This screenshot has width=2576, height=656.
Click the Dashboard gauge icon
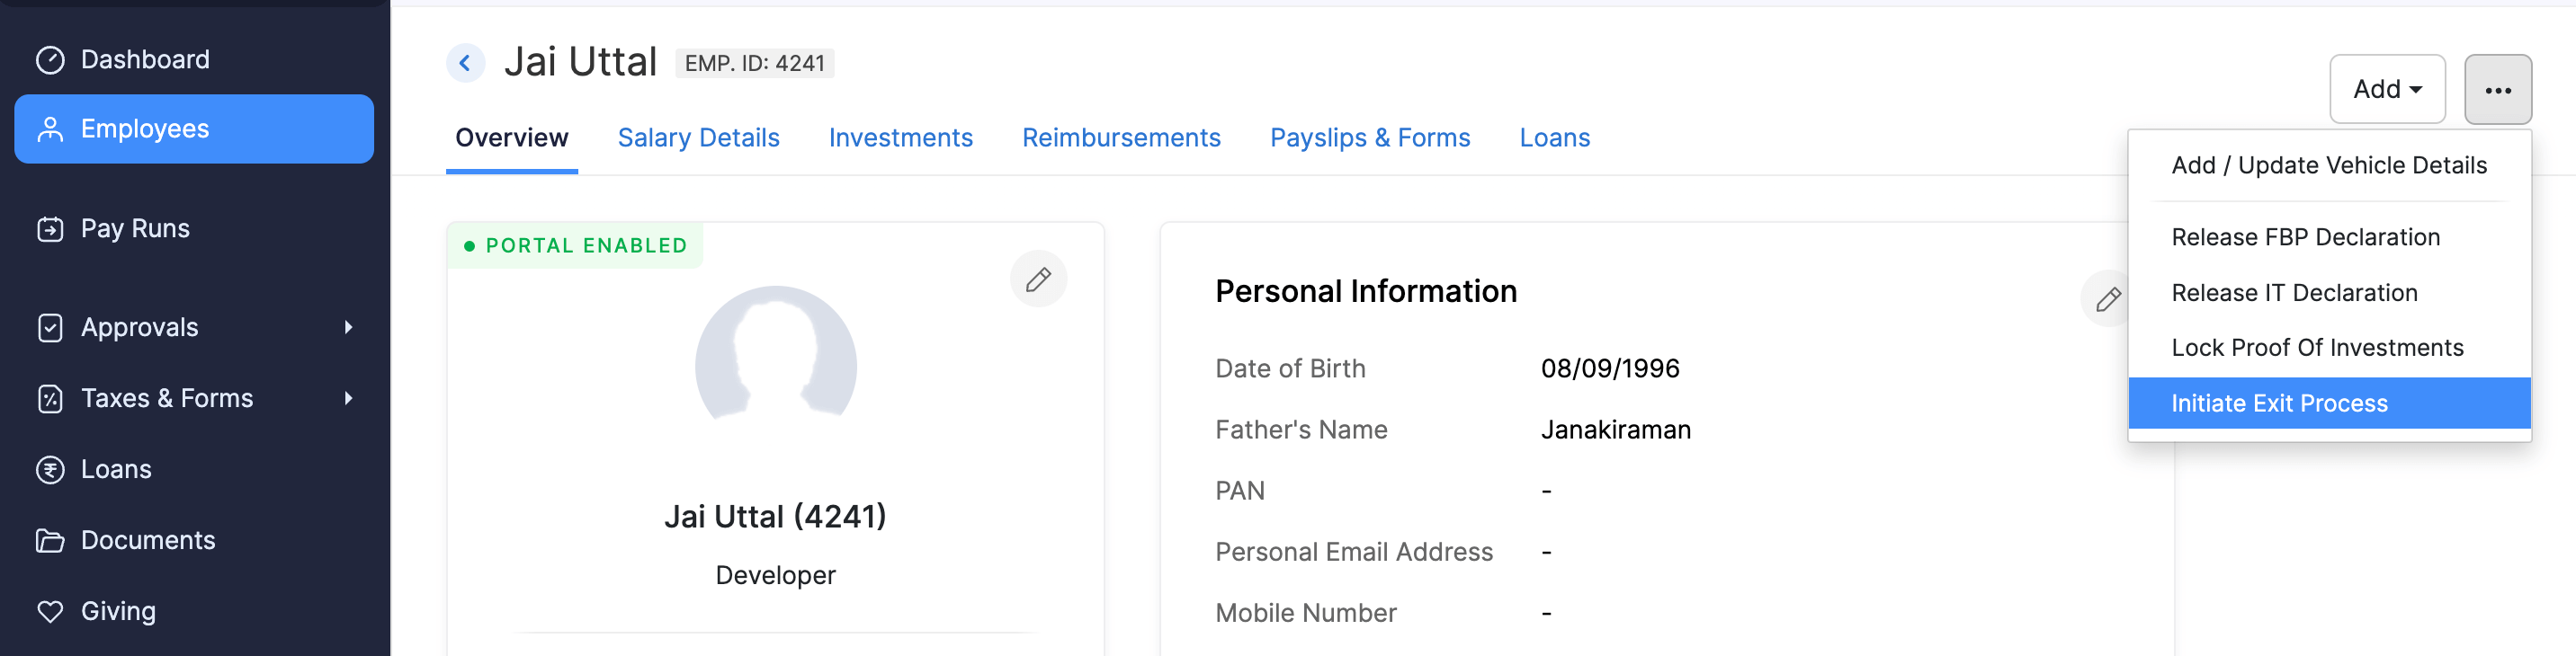[50, 60]
